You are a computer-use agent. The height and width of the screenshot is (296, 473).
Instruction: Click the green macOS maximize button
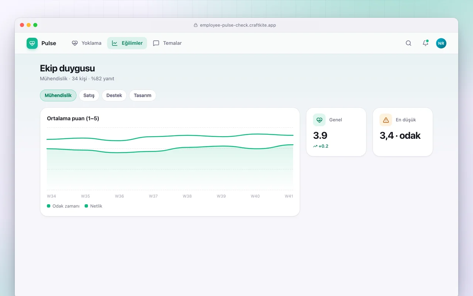click(x=35, y=25)
